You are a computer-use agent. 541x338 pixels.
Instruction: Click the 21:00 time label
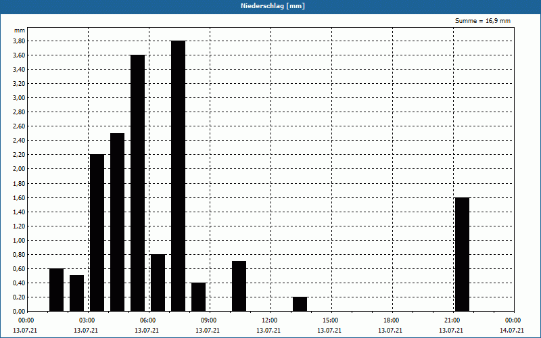point(452,320)
